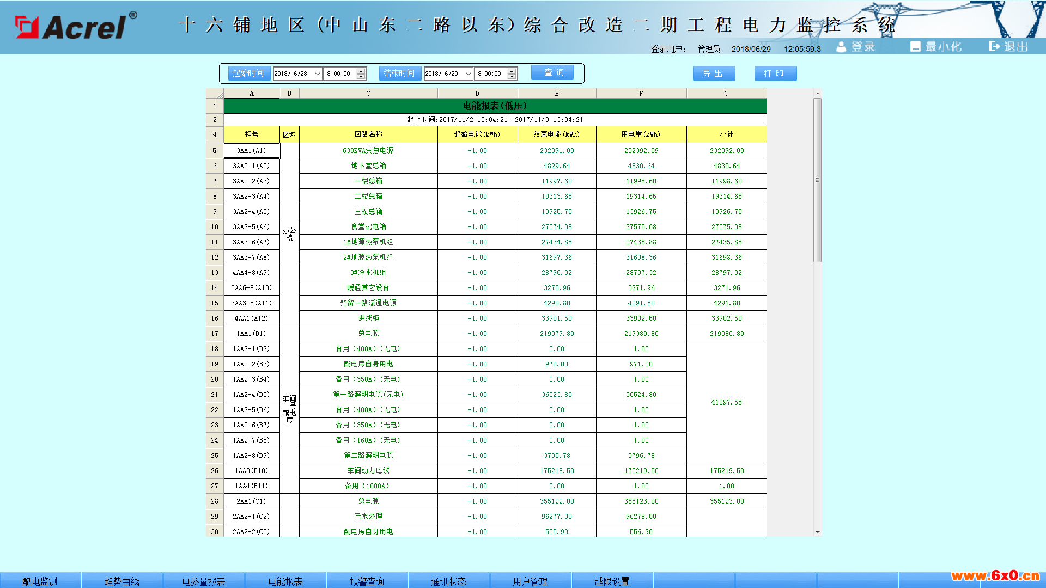The height and width of the screenshot is (588, 1046).
Task: Open the end date 2018/6/29 dropdown
Action: 469,73
